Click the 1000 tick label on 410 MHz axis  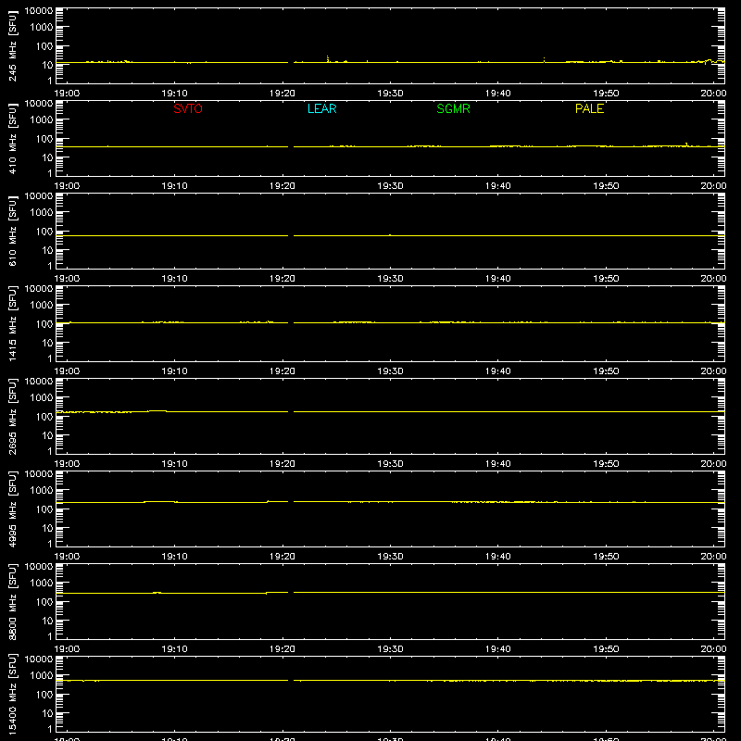[42, 120]
